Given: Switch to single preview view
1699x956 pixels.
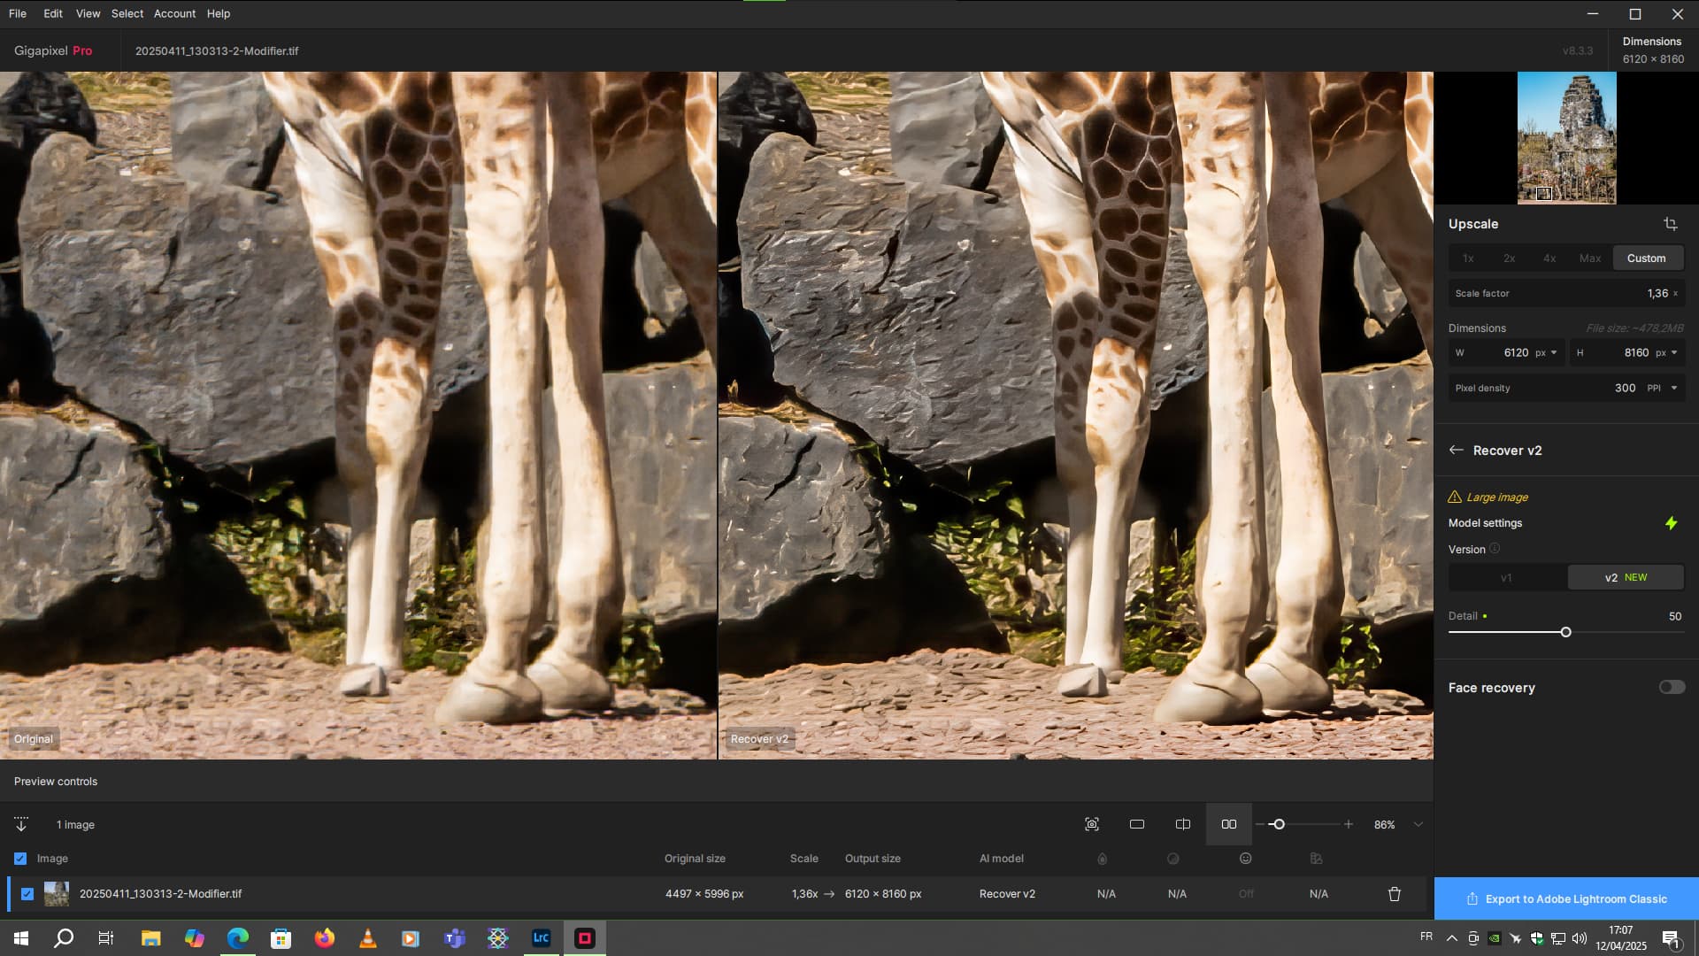Looking at the screenshot, I should [x=1137, y=824].
